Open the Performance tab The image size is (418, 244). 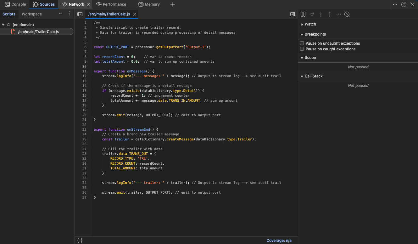(x=111, y=4)
